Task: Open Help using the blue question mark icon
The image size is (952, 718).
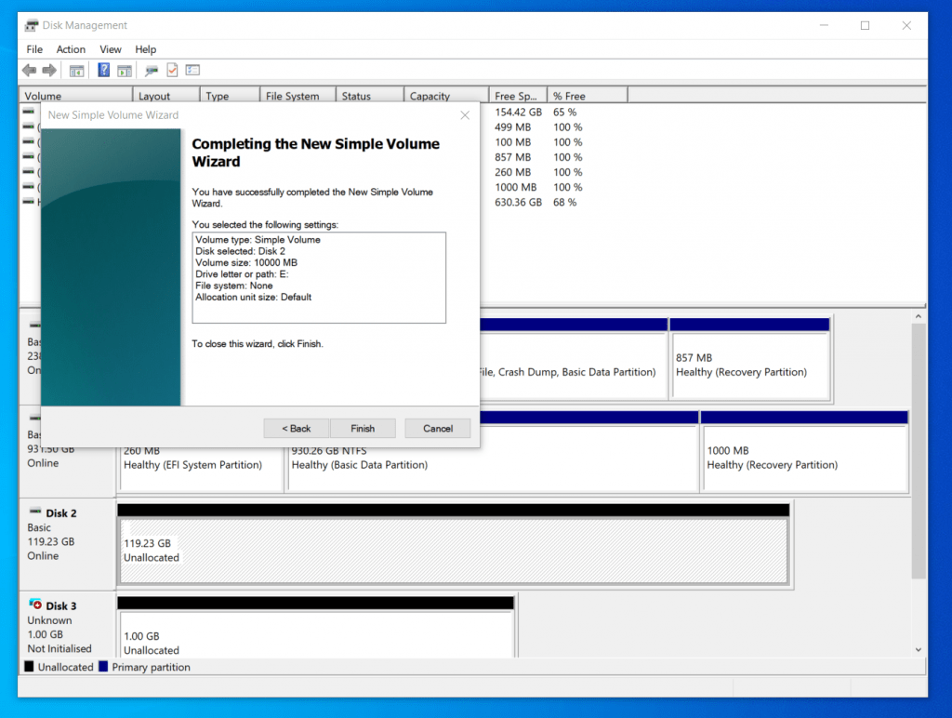Action: pos(103,70)
